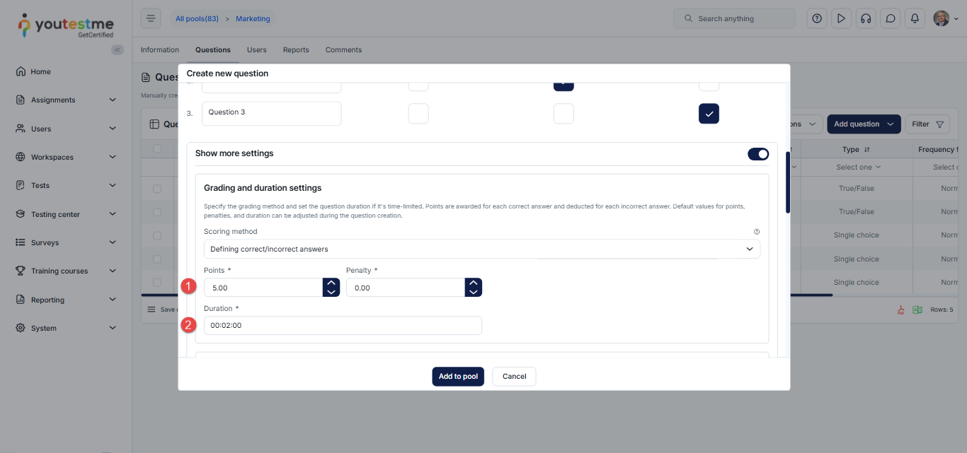Click the Users people icon in sidebar
The width and height of the screenshot is (967, 453).
tap(21, 129)
